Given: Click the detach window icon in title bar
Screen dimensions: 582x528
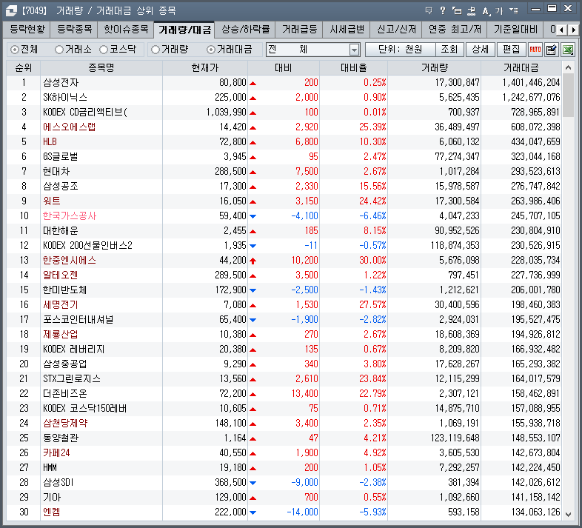Looking at the screenshot, I should [x=457, y=11].
